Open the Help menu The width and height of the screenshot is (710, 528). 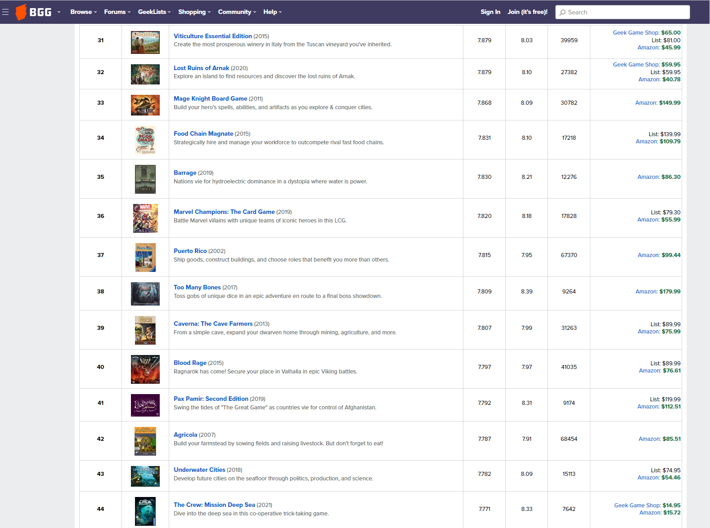(273, 12)
